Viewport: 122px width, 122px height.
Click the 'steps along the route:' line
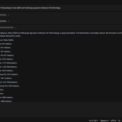(x=10, y=36)
